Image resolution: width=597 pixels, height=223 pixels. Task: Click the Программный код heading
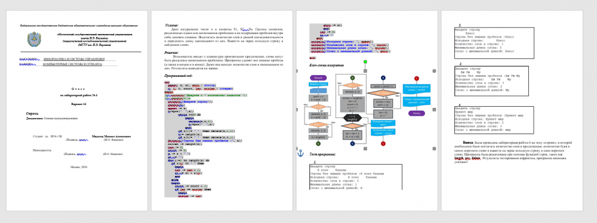tap(177, 76)
